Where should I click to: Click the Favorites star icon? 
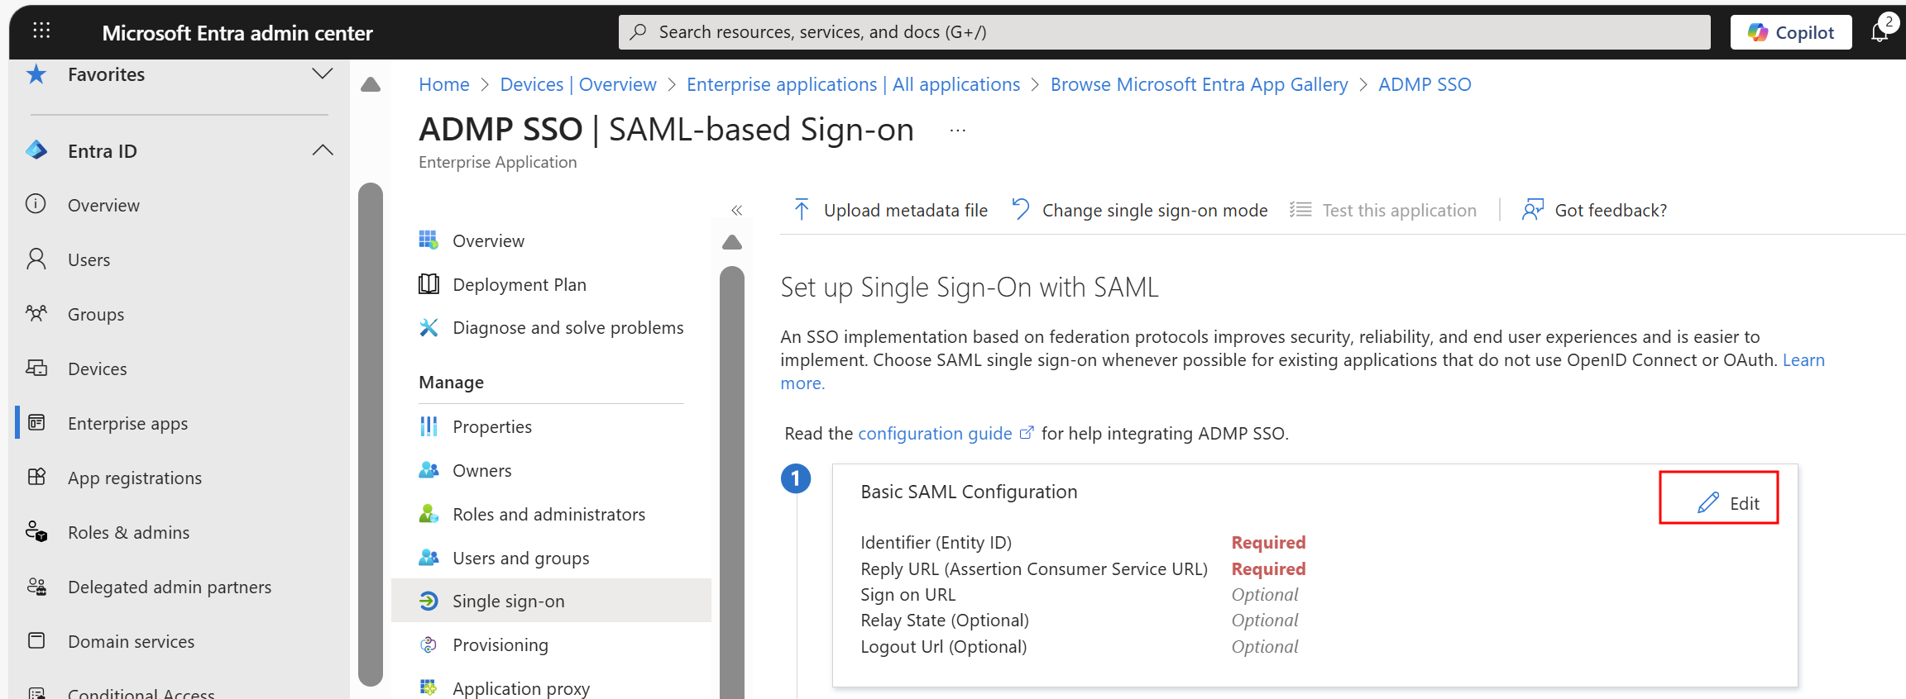(x=36, y=74)
